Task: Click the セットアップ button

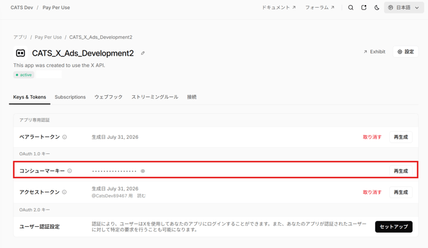Action: coord(394,227)
